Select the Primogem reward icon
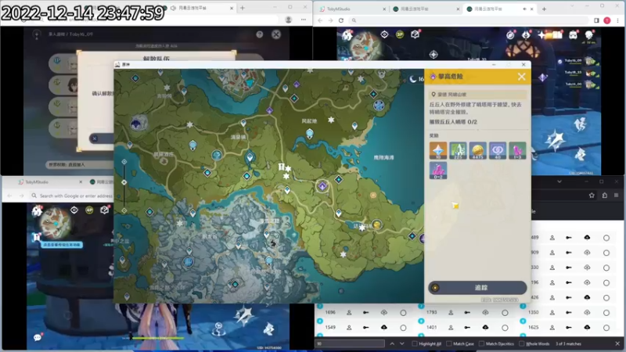 pos(438,150)
